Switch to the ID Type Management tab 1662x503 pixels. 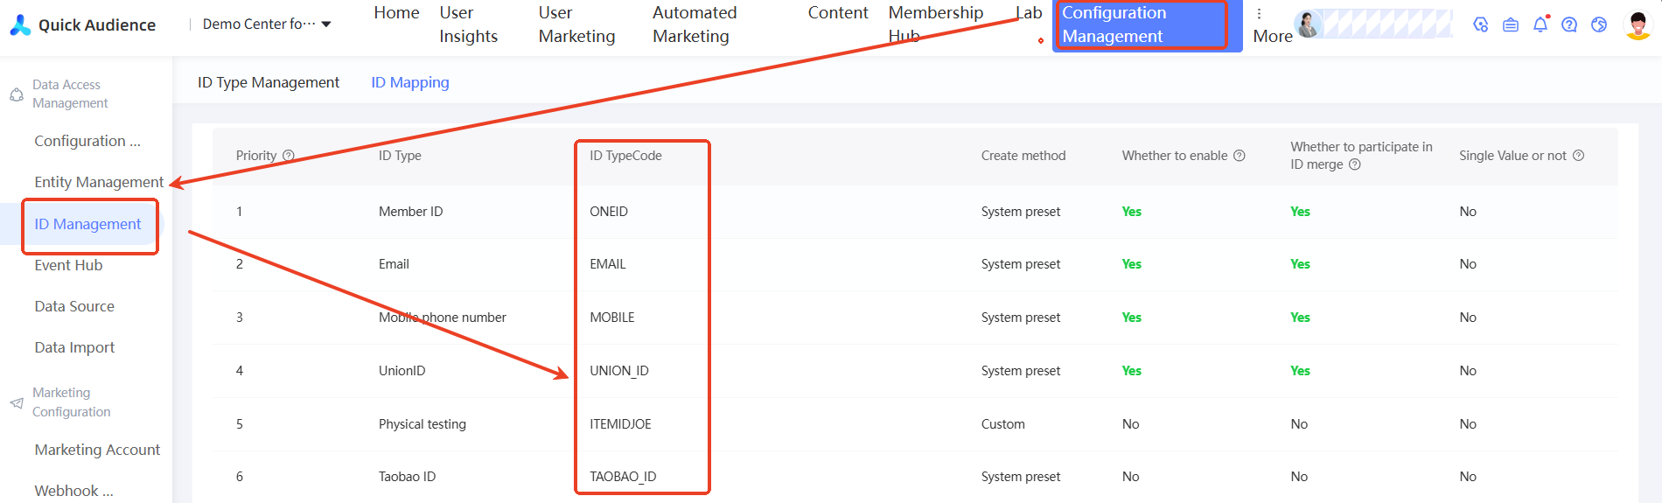tap(269, 82)
